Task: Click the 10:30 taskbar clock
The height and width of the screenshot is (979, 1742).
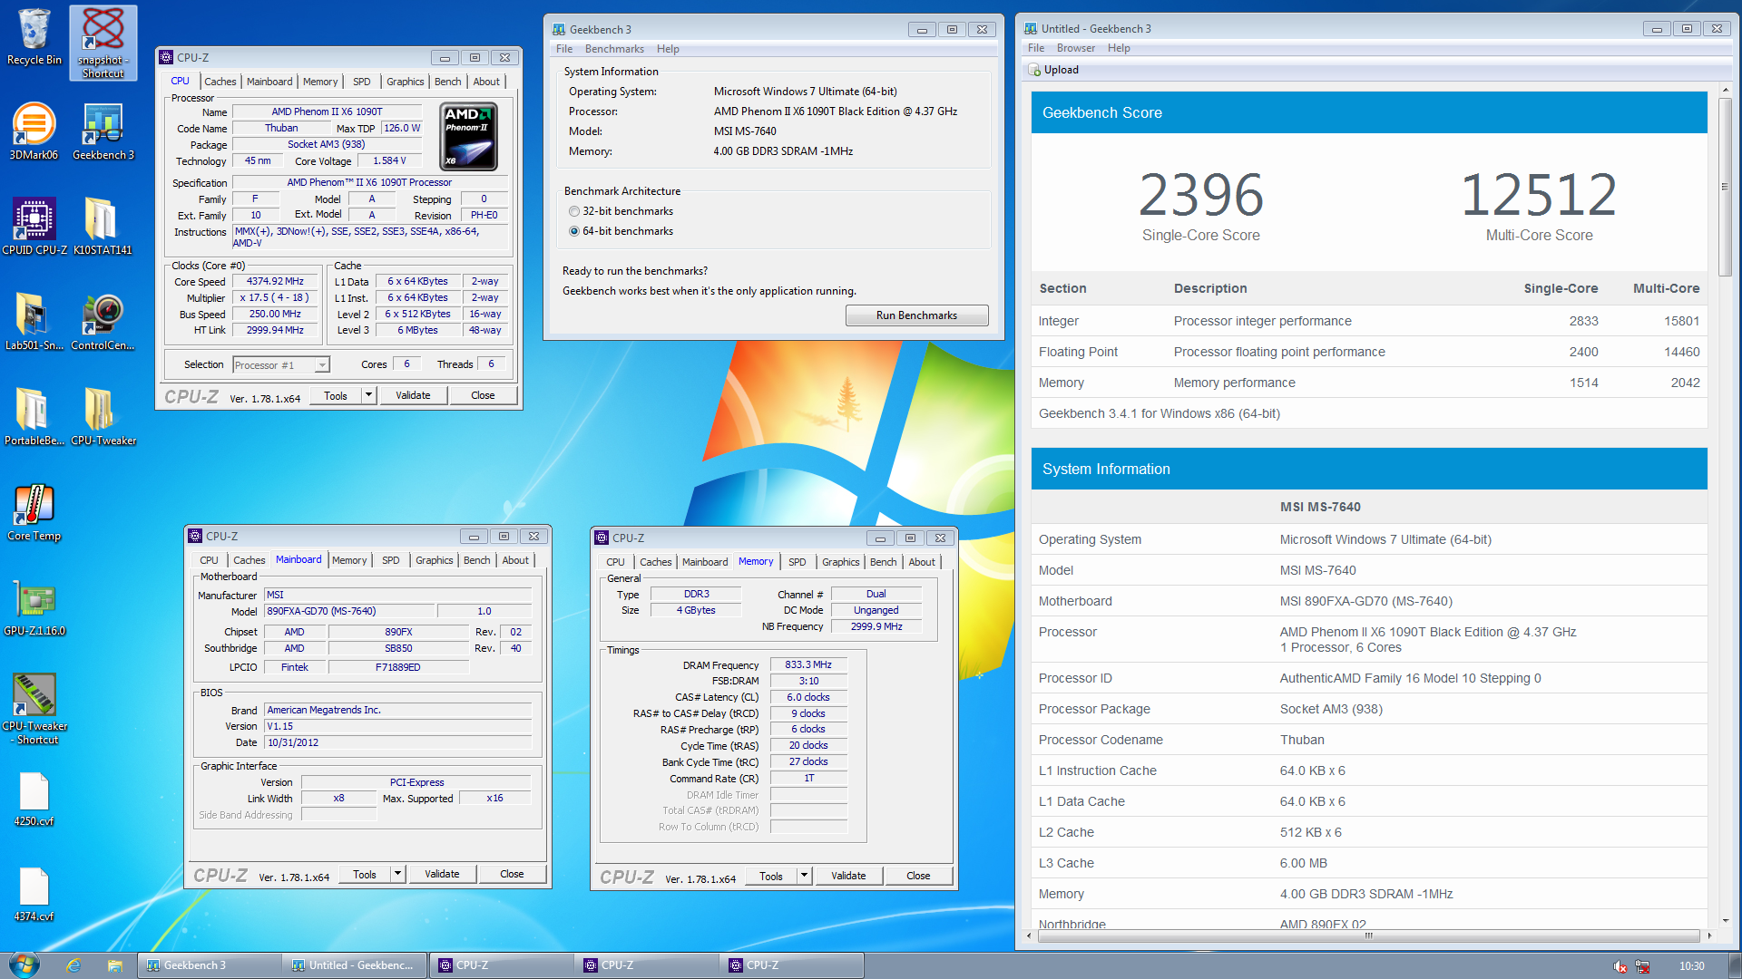Action: pyautogui.click(x=1691, y=966)
